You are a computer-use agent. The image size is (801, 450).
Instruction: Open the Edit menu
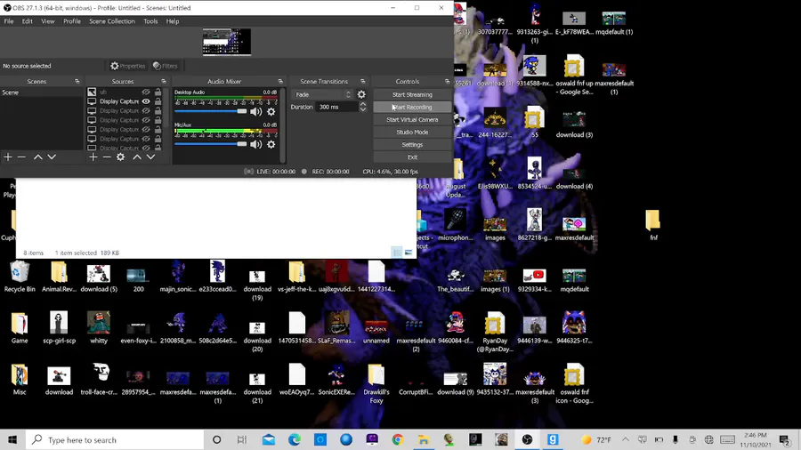(27, 21)
